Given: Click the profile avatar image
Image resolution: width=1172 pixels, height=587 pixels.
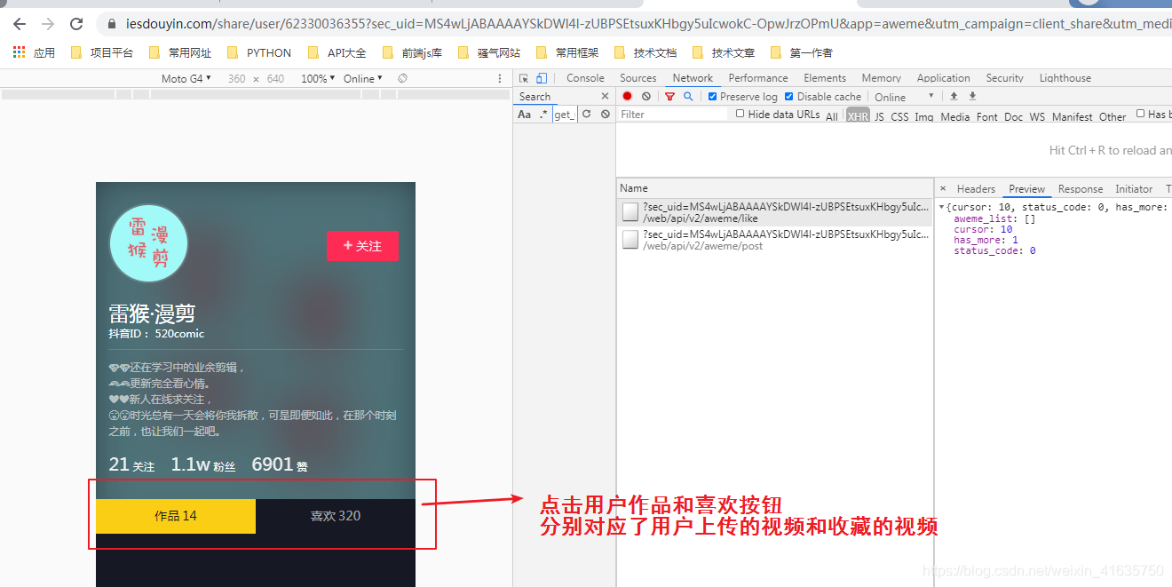Looking at the screenshot, I should 149,243.
